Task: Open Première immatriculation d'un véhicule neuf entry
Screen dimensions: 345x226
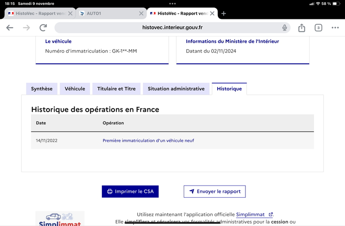Action: (x=148, y=141)
